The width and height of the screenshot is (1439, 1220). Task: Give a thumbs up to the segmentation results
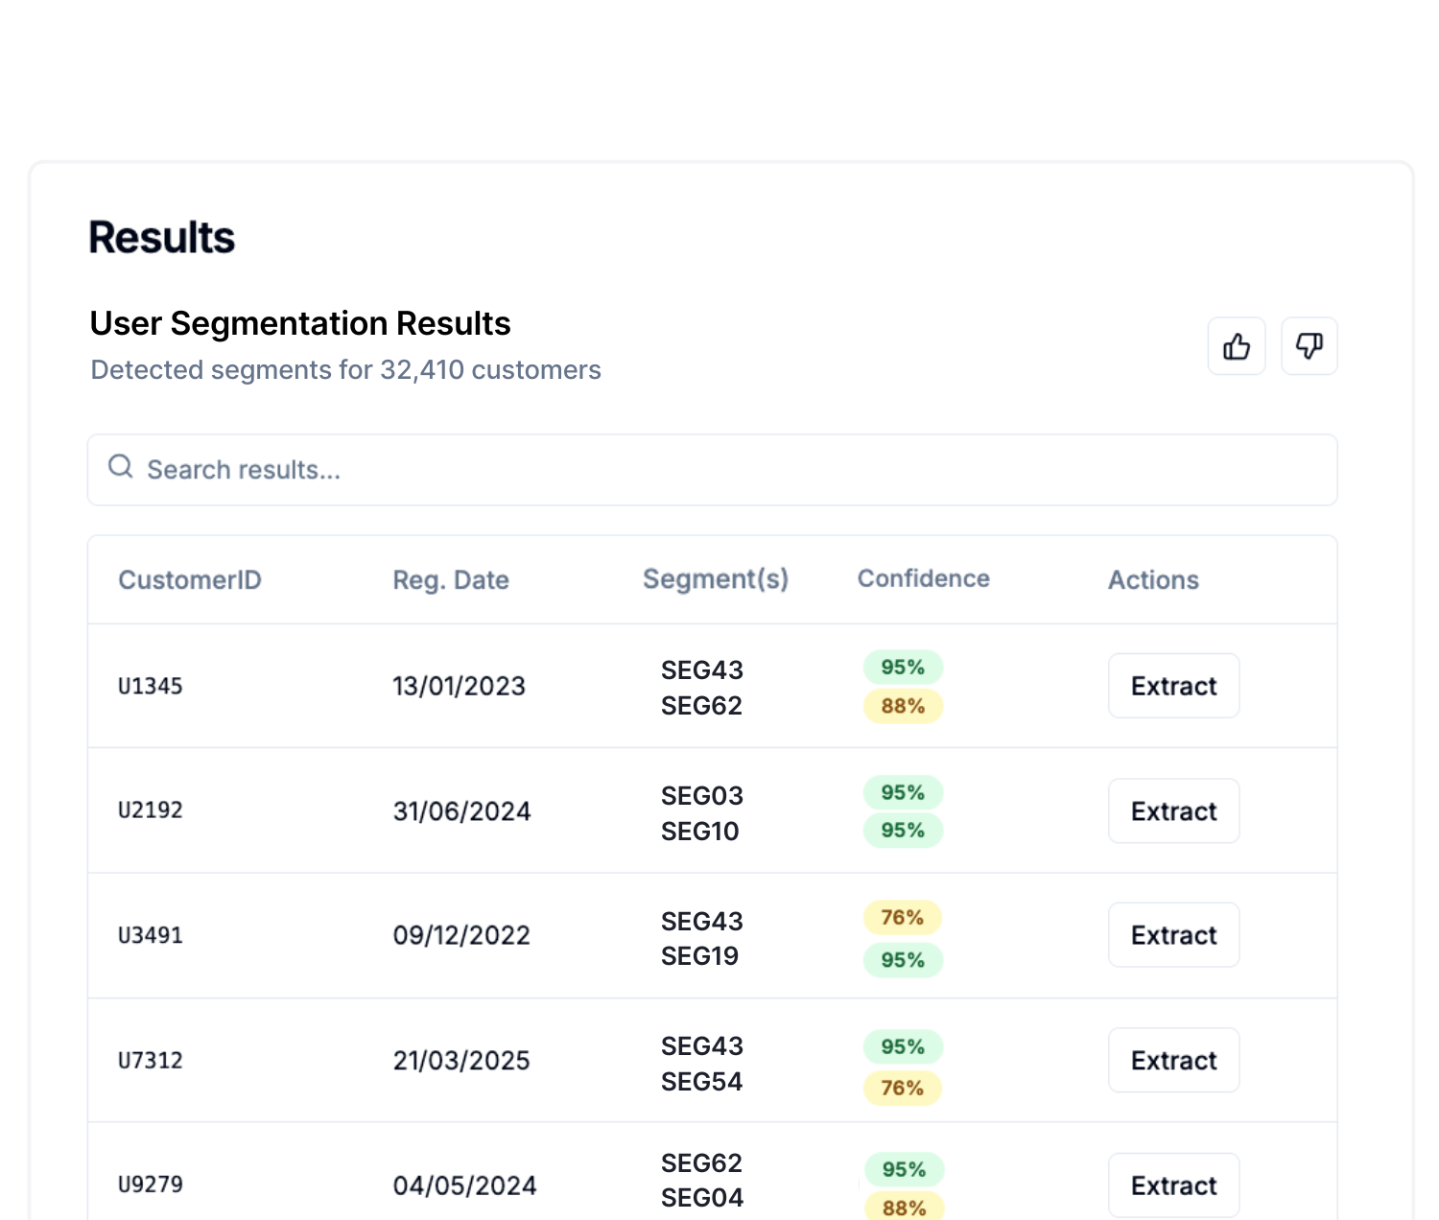point(1237,346)
